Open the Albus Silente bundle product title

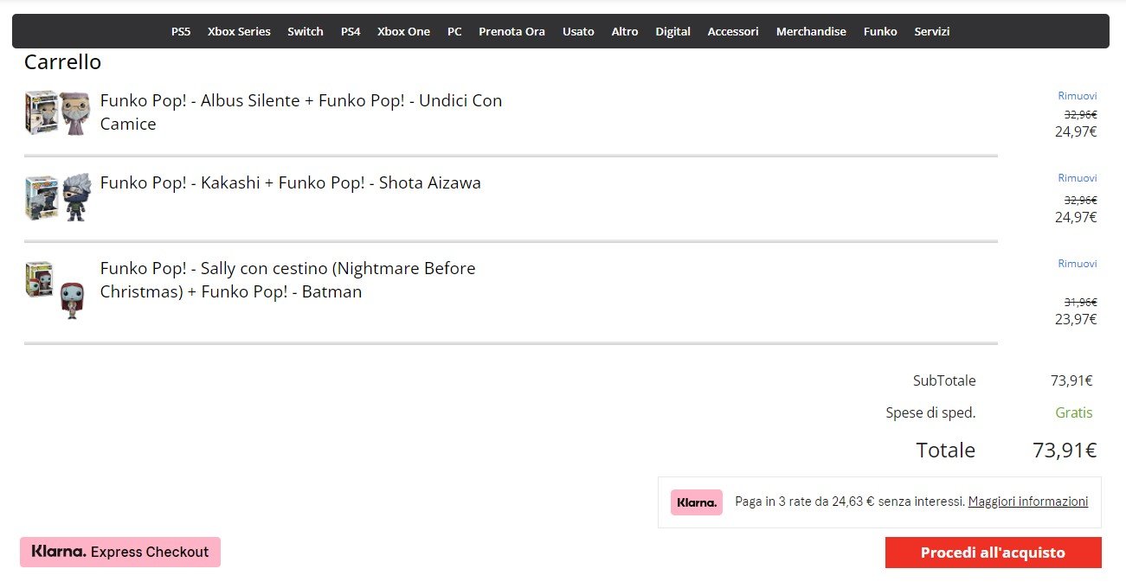300,112
